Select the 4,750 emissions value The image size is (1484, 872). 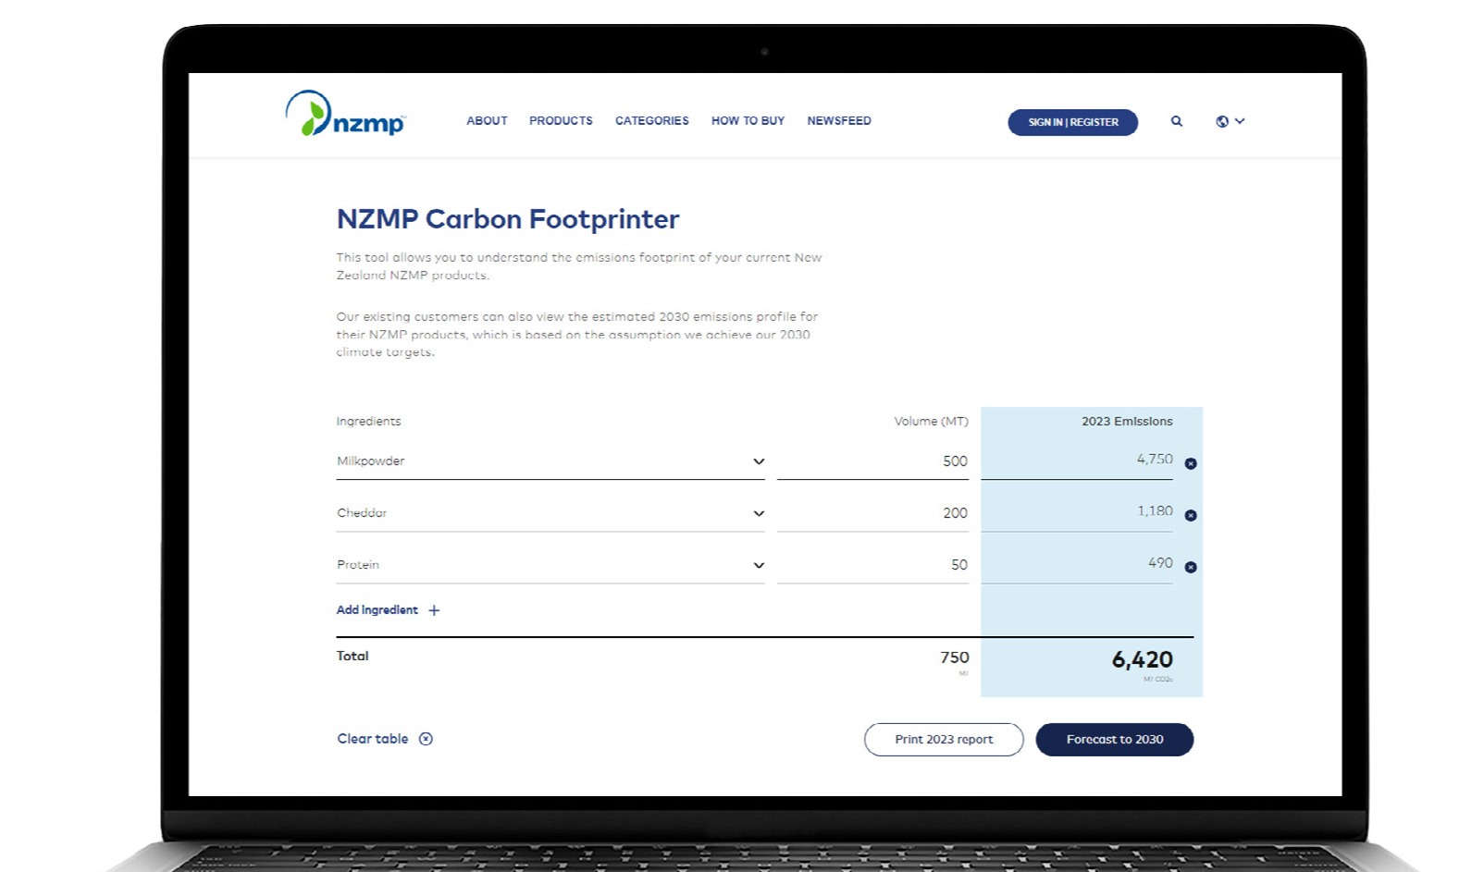click(x=1155, y=460)
